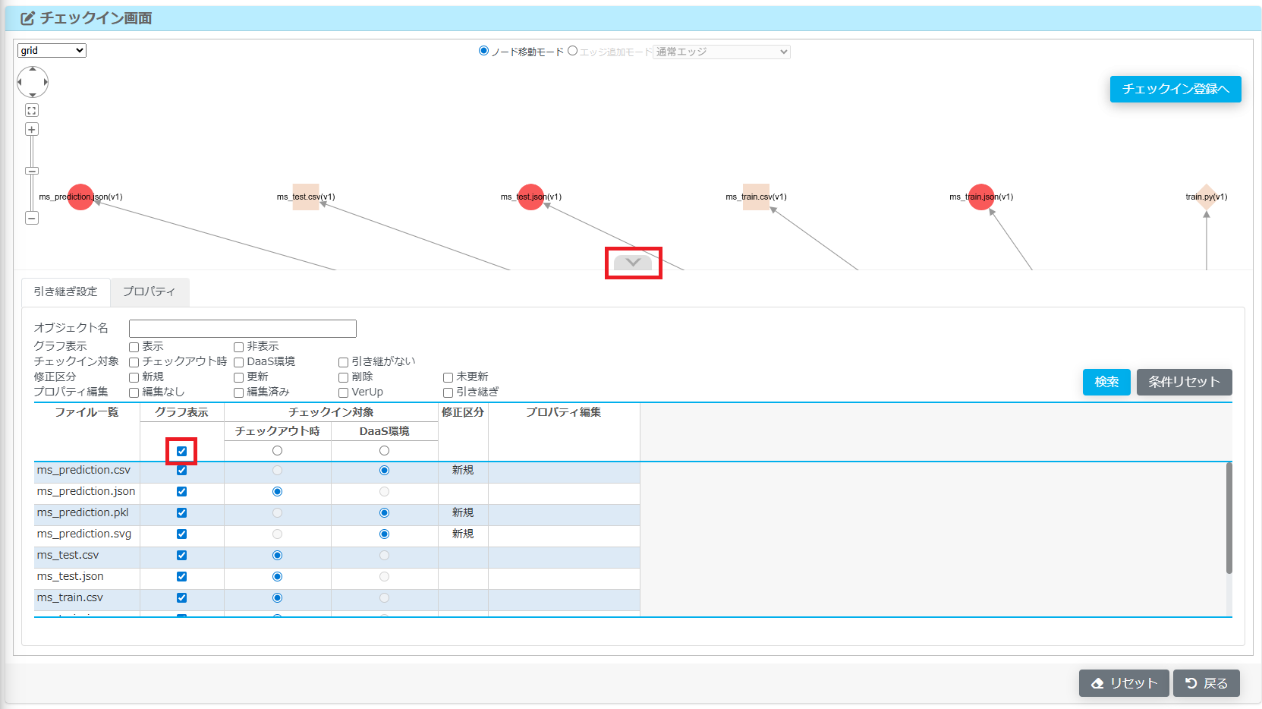The image size is (1262, 709).
Task: Select the ノード移動モード radio button
Action: point(483,51)
